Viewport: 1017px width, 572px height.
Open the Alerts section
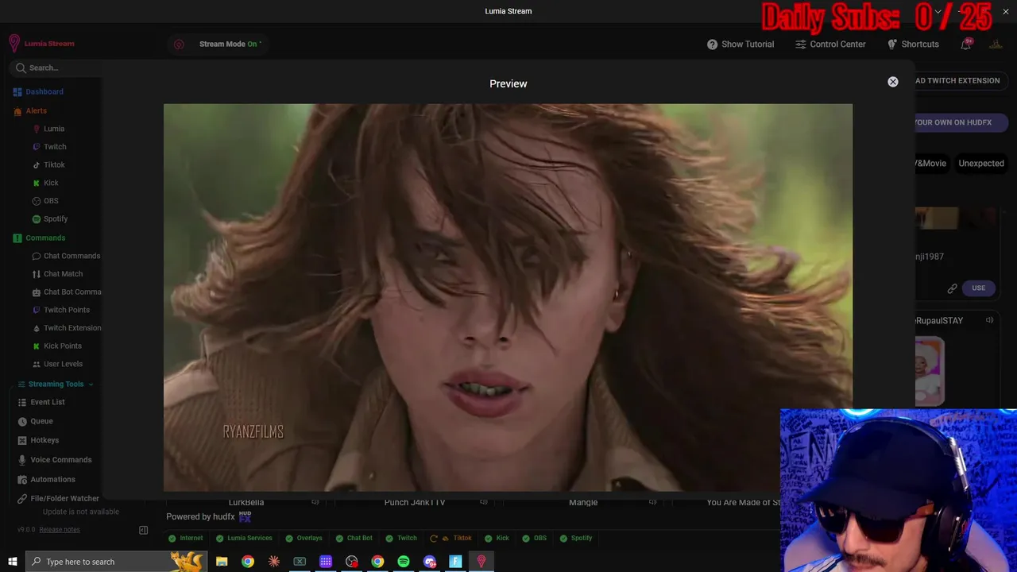click(30, 110)
